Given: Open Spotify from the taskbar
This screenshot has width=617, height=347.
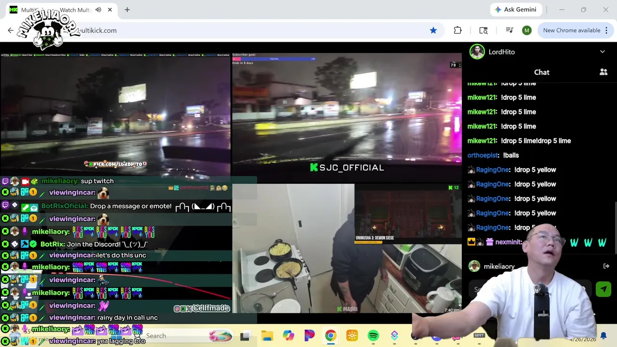Looking at the screenshot, I should [373, 336].
